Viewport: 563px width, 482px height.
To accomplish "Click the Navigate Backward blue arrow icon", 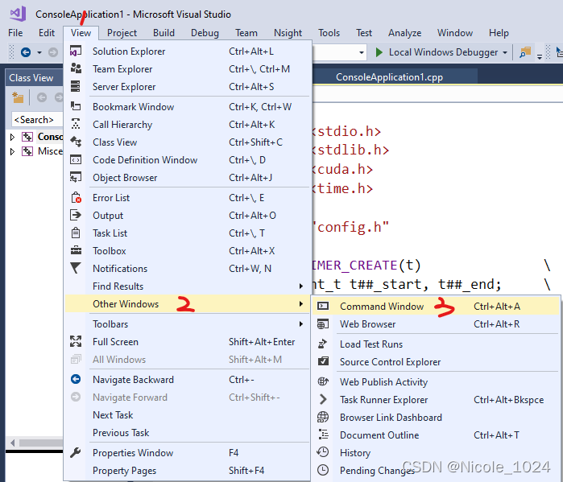I will (x=76, y=379).
